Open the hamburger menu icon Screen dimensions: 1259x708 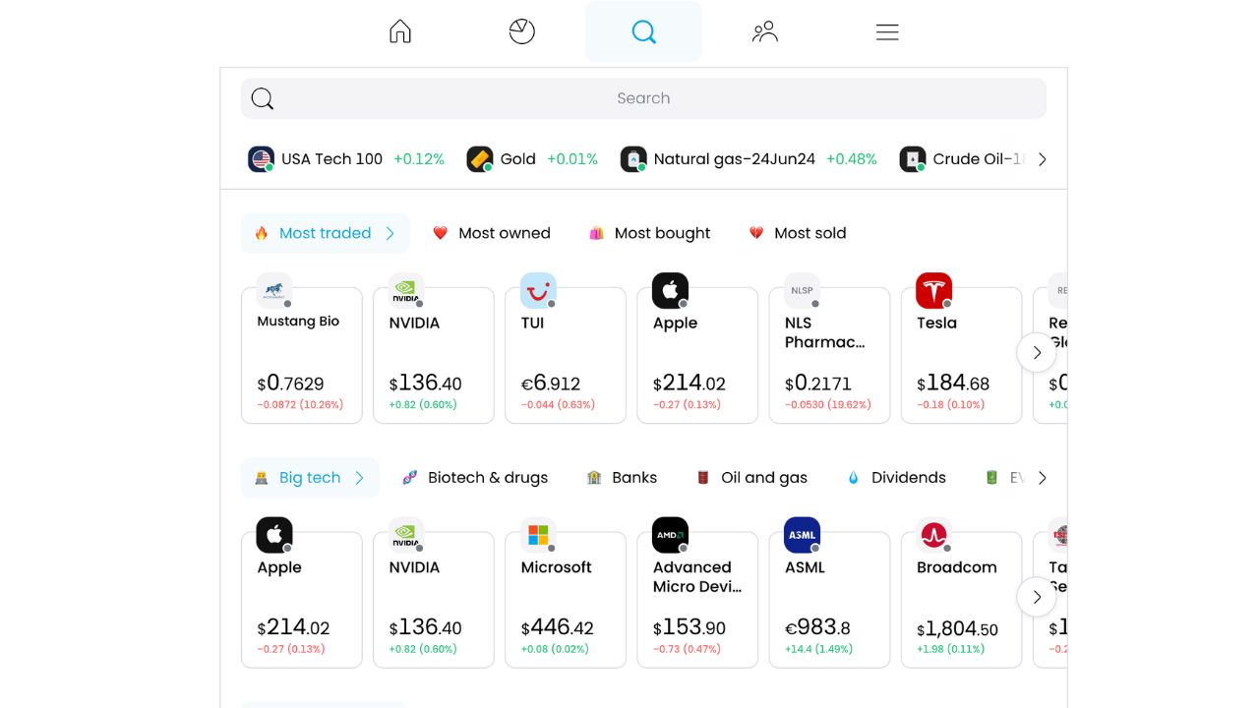point(887,32)
